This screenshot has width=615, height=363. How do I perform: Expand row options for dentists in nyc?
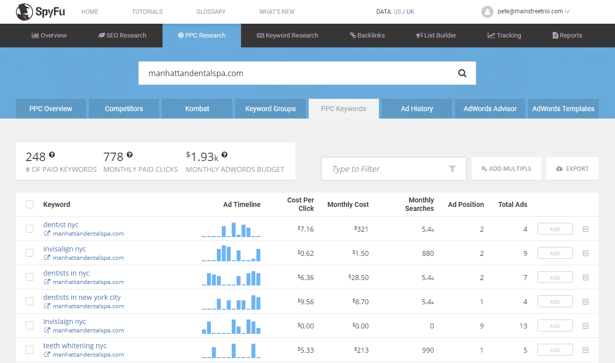[x=585, y=278]
